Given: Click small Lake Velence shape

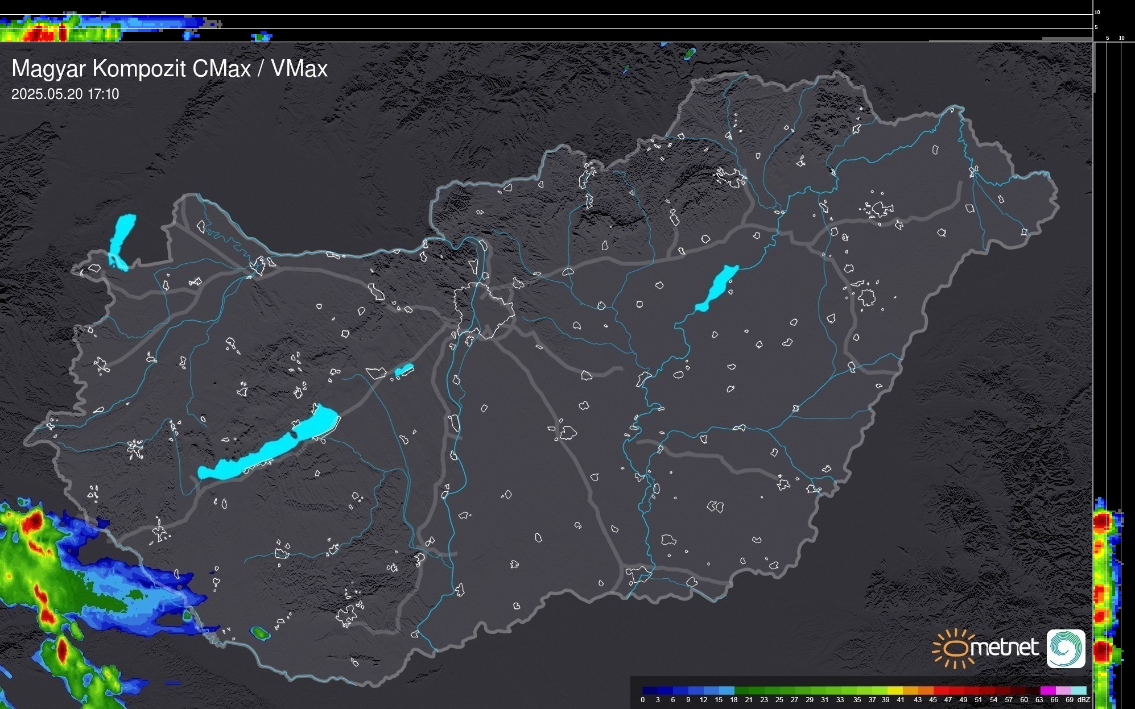Looking at the screenshot, I should 403,370.
